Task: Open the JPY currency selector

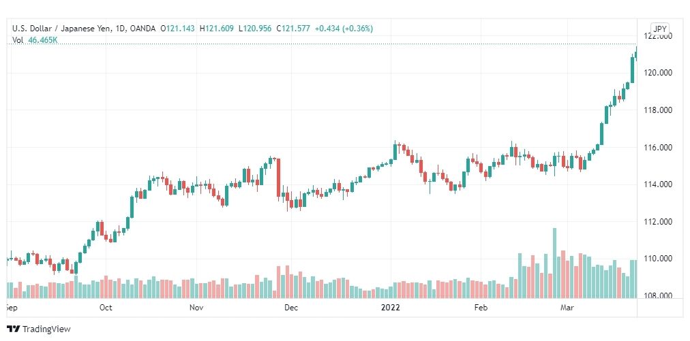Action: click(659, 29)
